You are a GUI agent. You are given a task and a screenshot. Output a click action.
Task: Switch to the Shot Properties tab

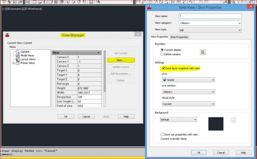click(179, 37)
